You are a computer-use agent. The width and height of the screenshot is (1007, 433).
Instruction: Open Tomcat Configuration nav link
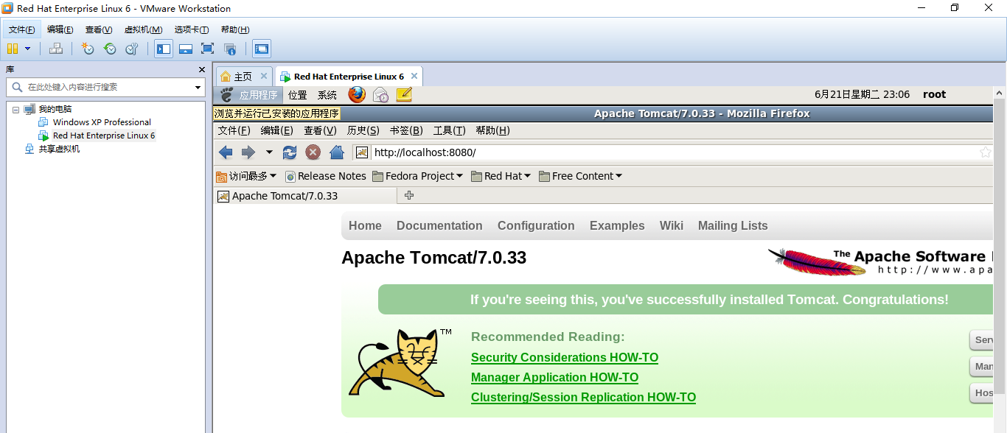click(536, 225)
